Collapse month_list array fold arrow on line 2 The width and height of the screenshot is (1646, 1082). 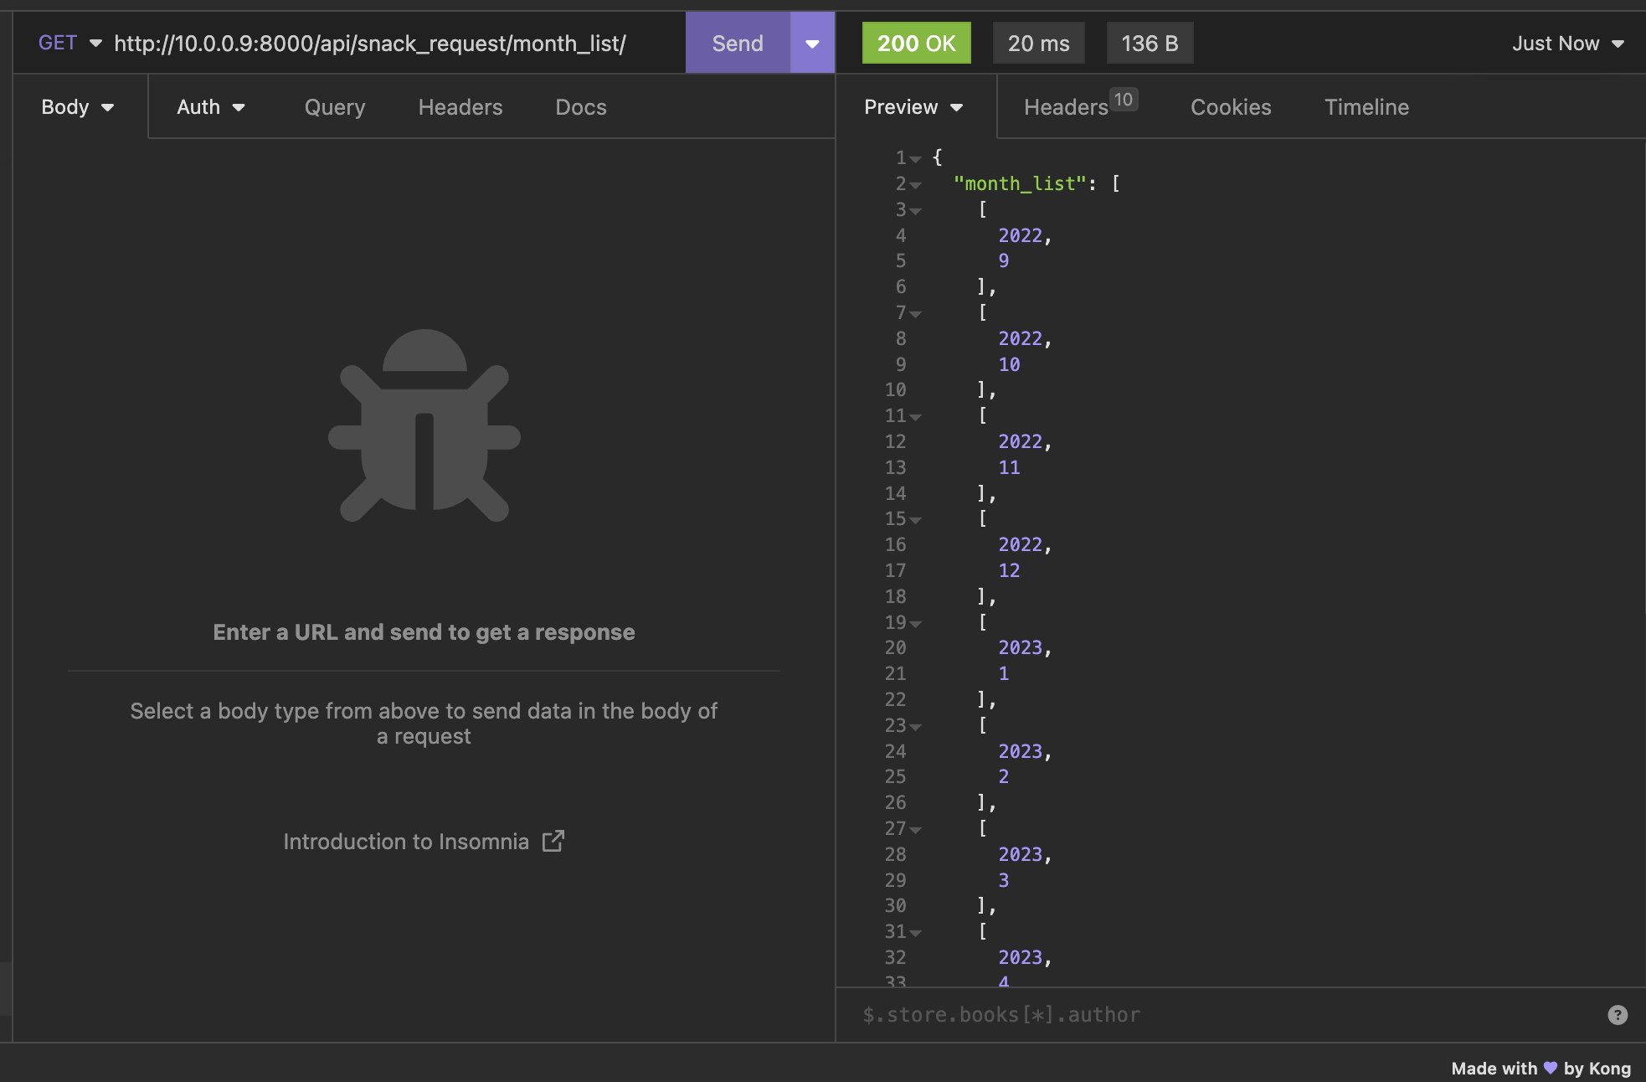click(916, 185)
